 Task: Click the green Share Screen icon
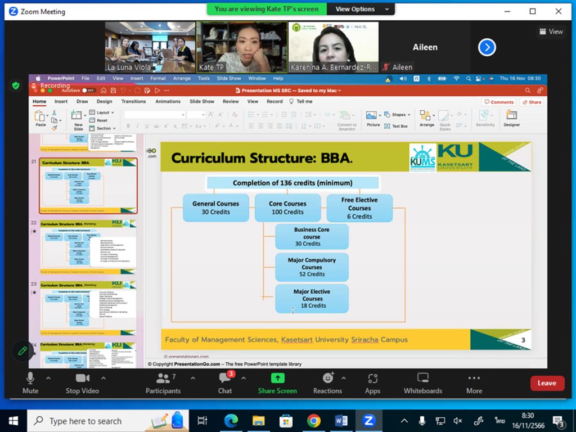tap(277, 378)
